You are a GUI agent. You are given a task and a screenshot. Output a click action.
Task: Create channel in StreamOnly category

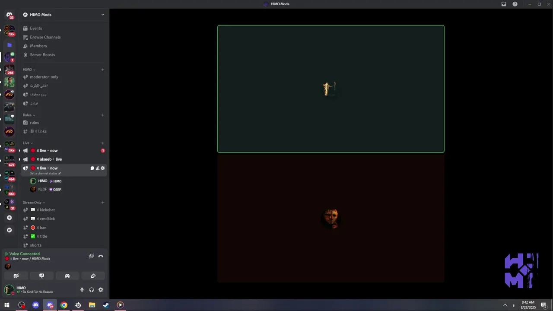pos(103,203)
